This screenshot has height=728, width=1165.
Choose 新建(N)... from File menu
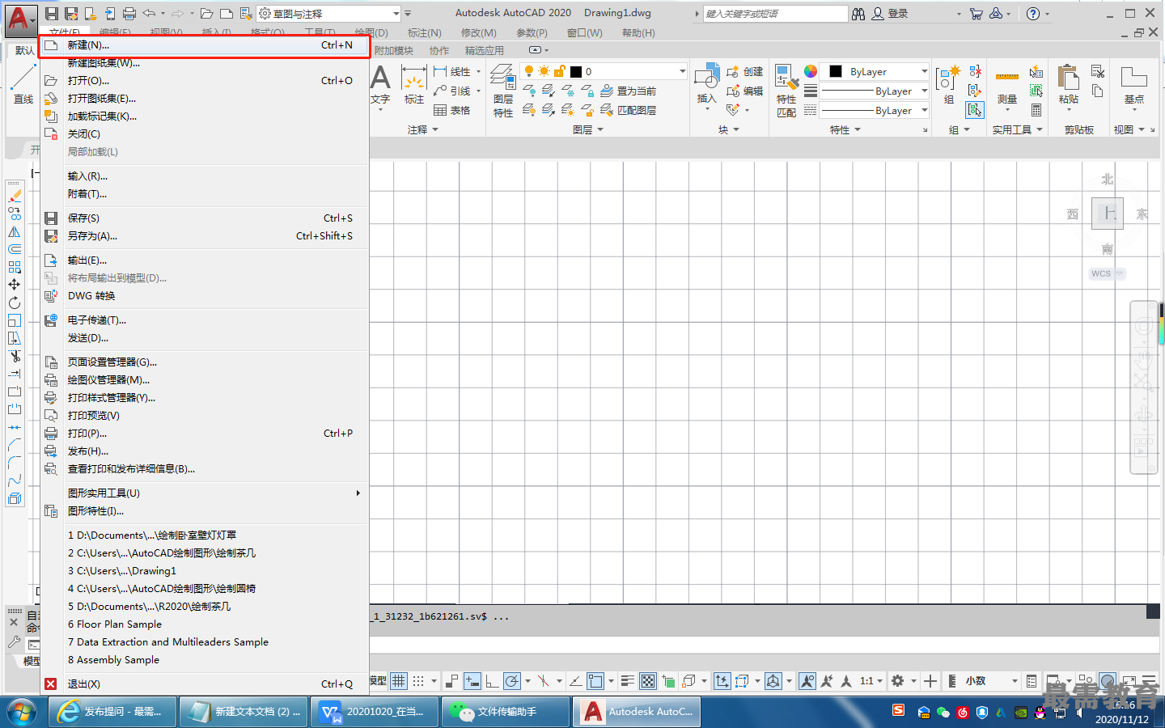coord(205,45)
